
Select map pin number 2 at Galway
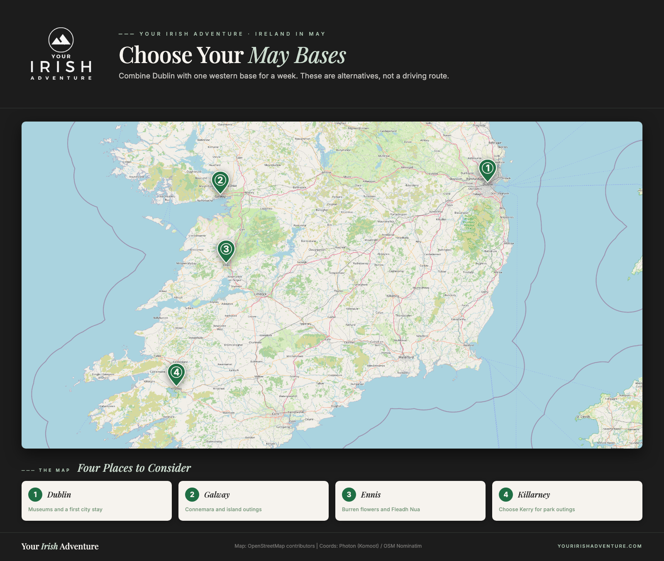pos(220,182)
